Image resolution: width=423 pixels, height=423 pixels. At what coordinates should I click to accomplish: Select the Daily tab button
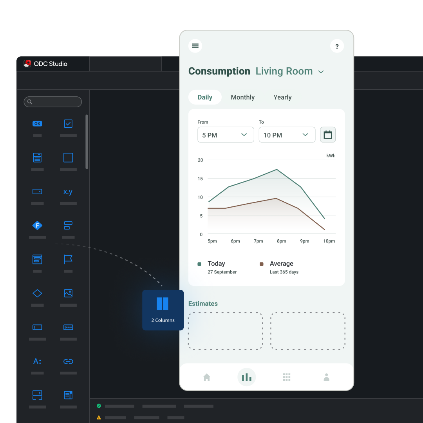[x=205, y=98]
